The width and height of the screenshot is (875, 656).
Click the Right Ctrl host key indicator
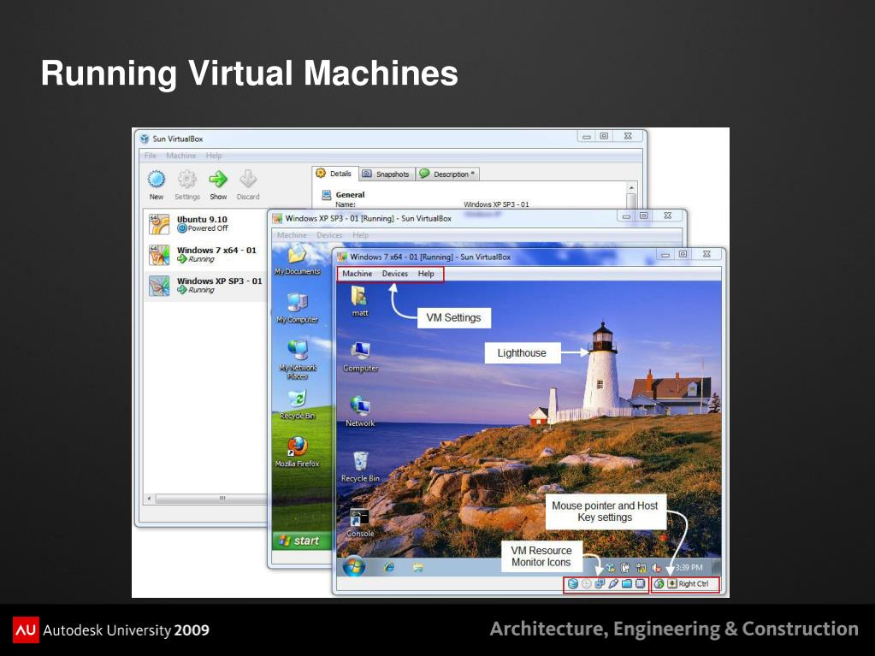(688, 584)
